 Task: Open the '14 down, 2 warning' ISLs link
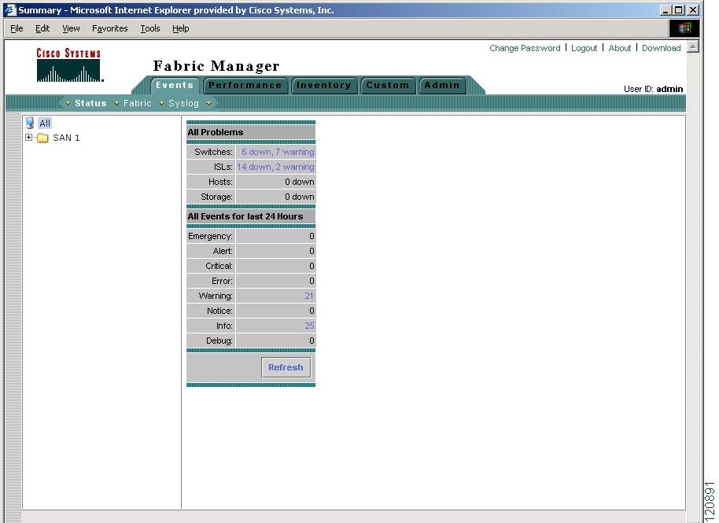click(274, 167)
